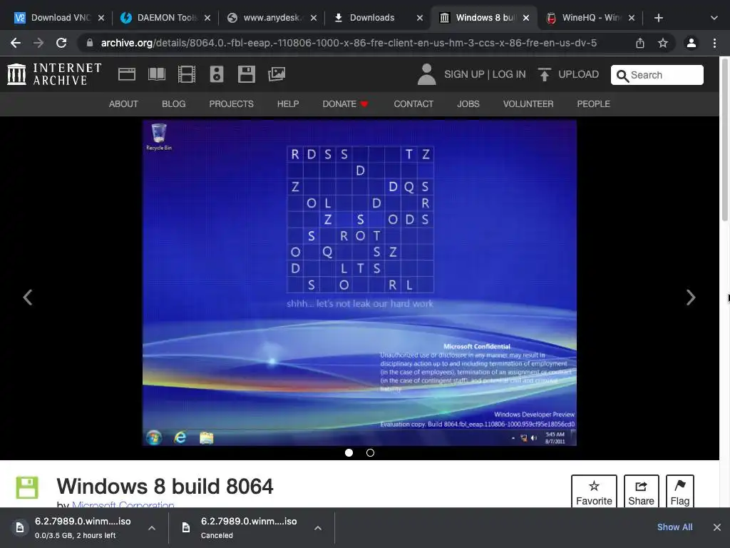Expand options for downloading iso file

pos(152,528)
